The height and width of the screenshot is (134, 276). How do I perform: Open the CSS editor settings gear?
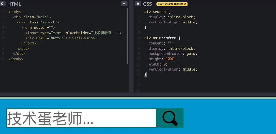[138, 4]
